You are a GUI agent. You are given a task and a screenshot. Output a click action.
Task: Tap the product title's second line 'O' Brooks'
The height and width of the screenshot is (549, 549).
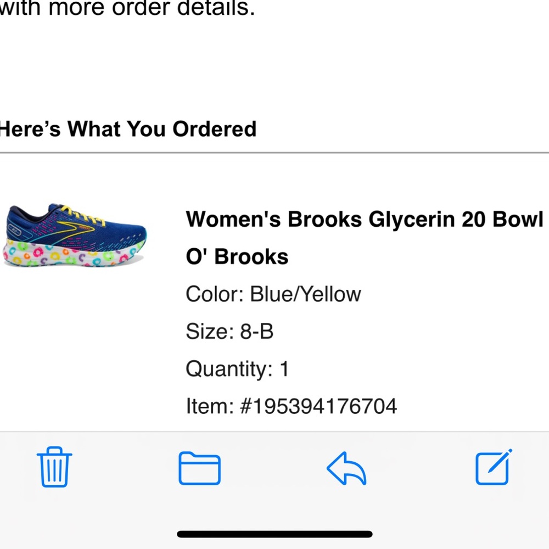click(237, 256)
